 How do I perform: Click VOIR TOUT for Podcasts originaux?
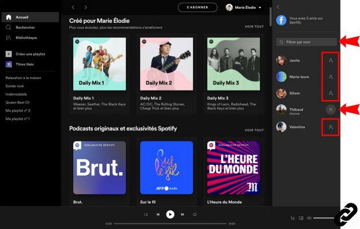[x=254, y=130]
